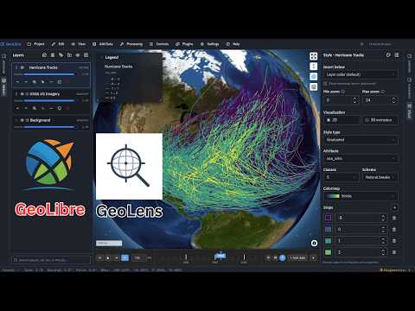415x311 pixels.
Task: Select the USGS US Imagery layer name
Action: coord(45,94)
